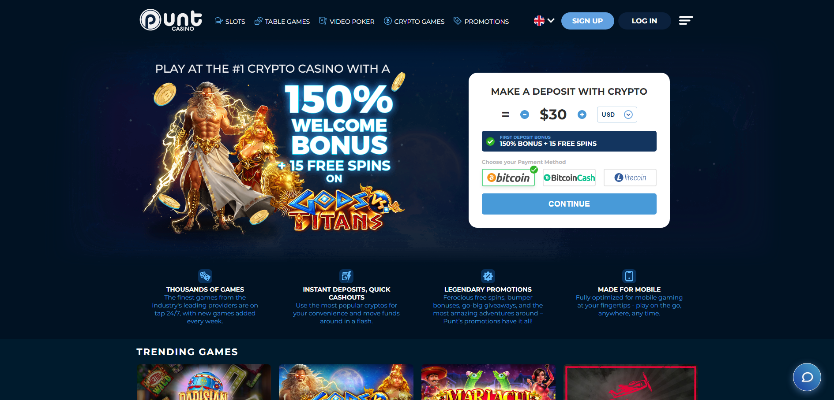This screenshot has height=400, width=834.
Task: Open the Slots menu
Action: [x=230, y=21]
